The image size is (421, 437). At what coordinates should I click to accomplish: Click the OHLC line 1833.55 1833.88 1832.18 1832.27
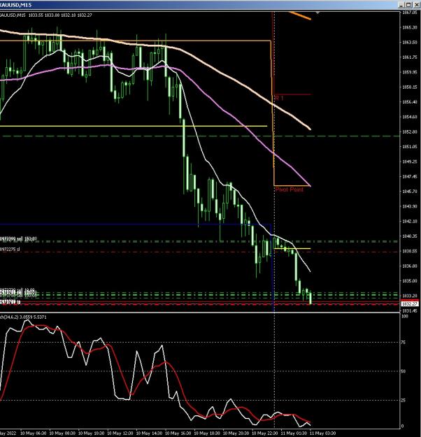coord(60,15)
